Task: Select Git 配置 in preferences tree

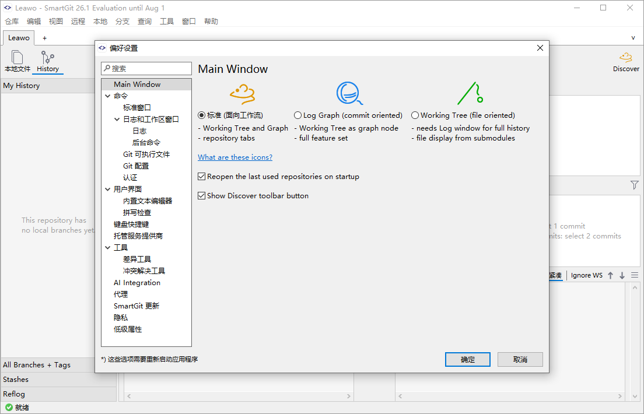Action: click(136, 166)
